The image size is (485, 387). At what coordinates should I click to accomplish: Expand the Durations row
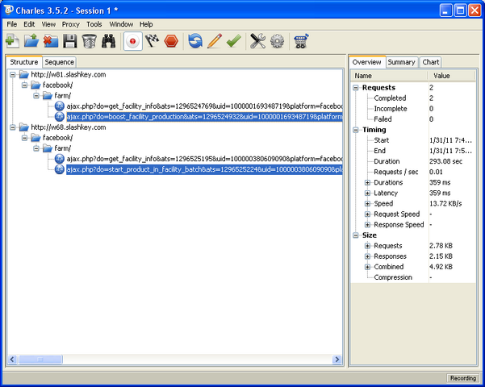(x=367, y=182)
